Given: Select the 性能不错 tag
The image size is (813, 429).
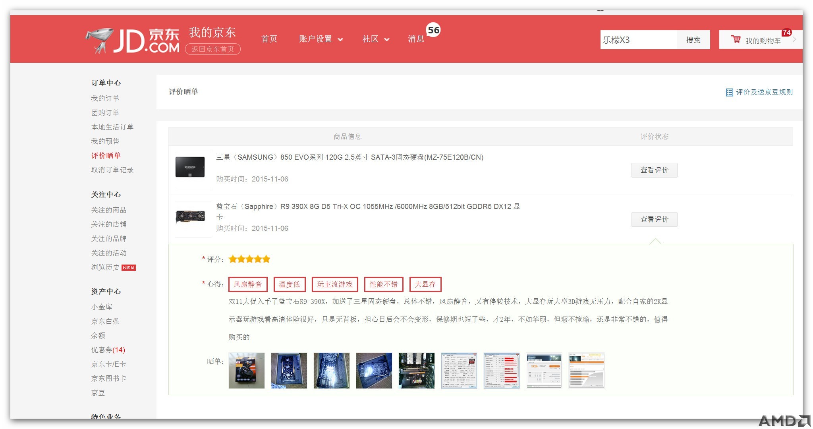Looking at the screenshot, I should (x=384, y=284).
